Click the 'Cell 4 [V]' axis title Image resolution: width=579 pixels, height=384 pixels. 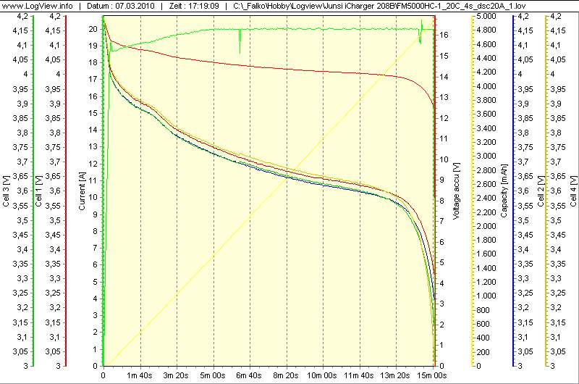pyautogui.click(x=573, y=191)
